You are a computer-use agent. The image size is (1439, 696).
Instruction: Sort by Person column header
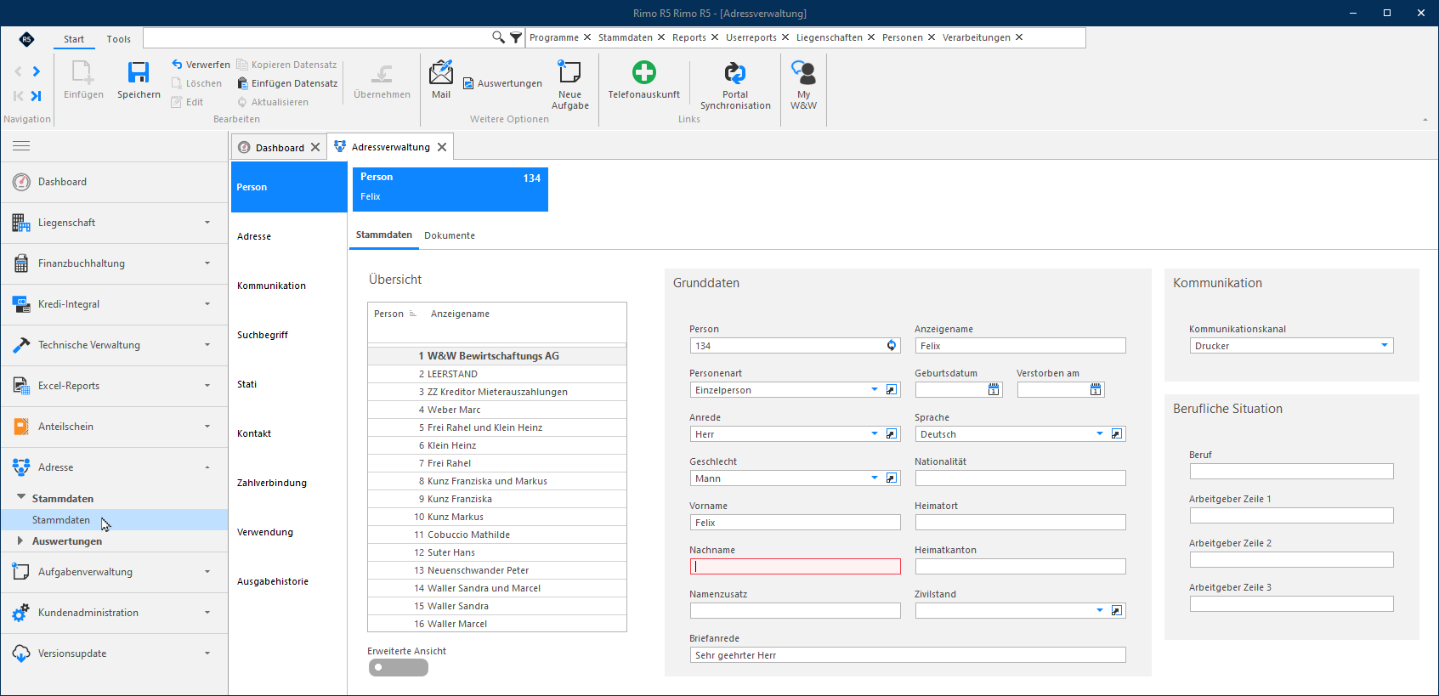coord(389,314)
